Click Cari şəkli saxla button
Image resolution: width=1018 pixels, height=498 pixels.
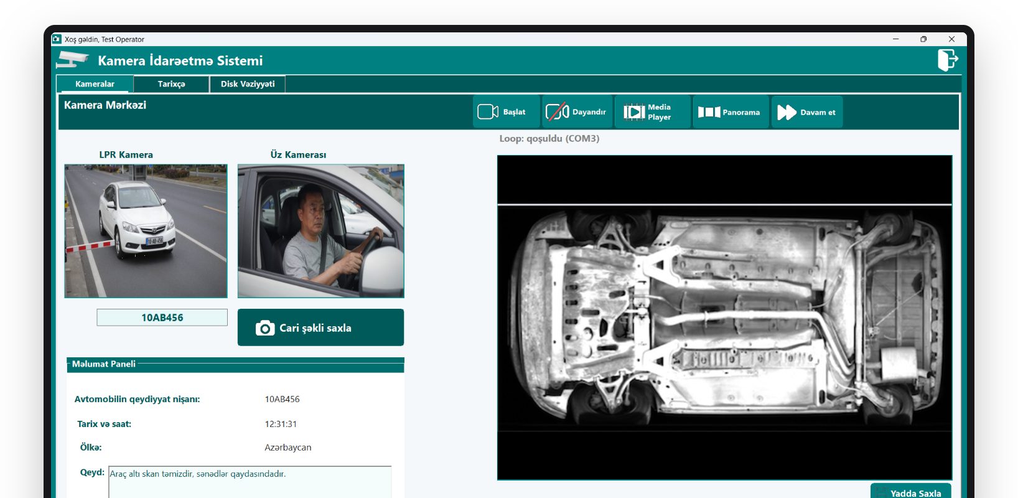[x=320, y=327]
